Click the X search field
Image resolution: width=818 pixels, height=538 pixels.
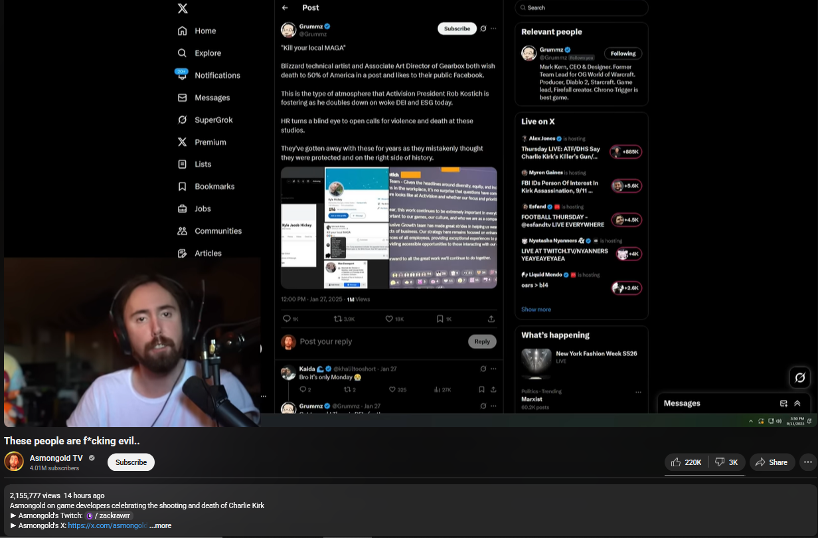581,8
